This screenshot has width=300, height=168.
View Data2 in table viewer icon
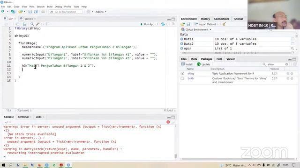pos(292,43)
